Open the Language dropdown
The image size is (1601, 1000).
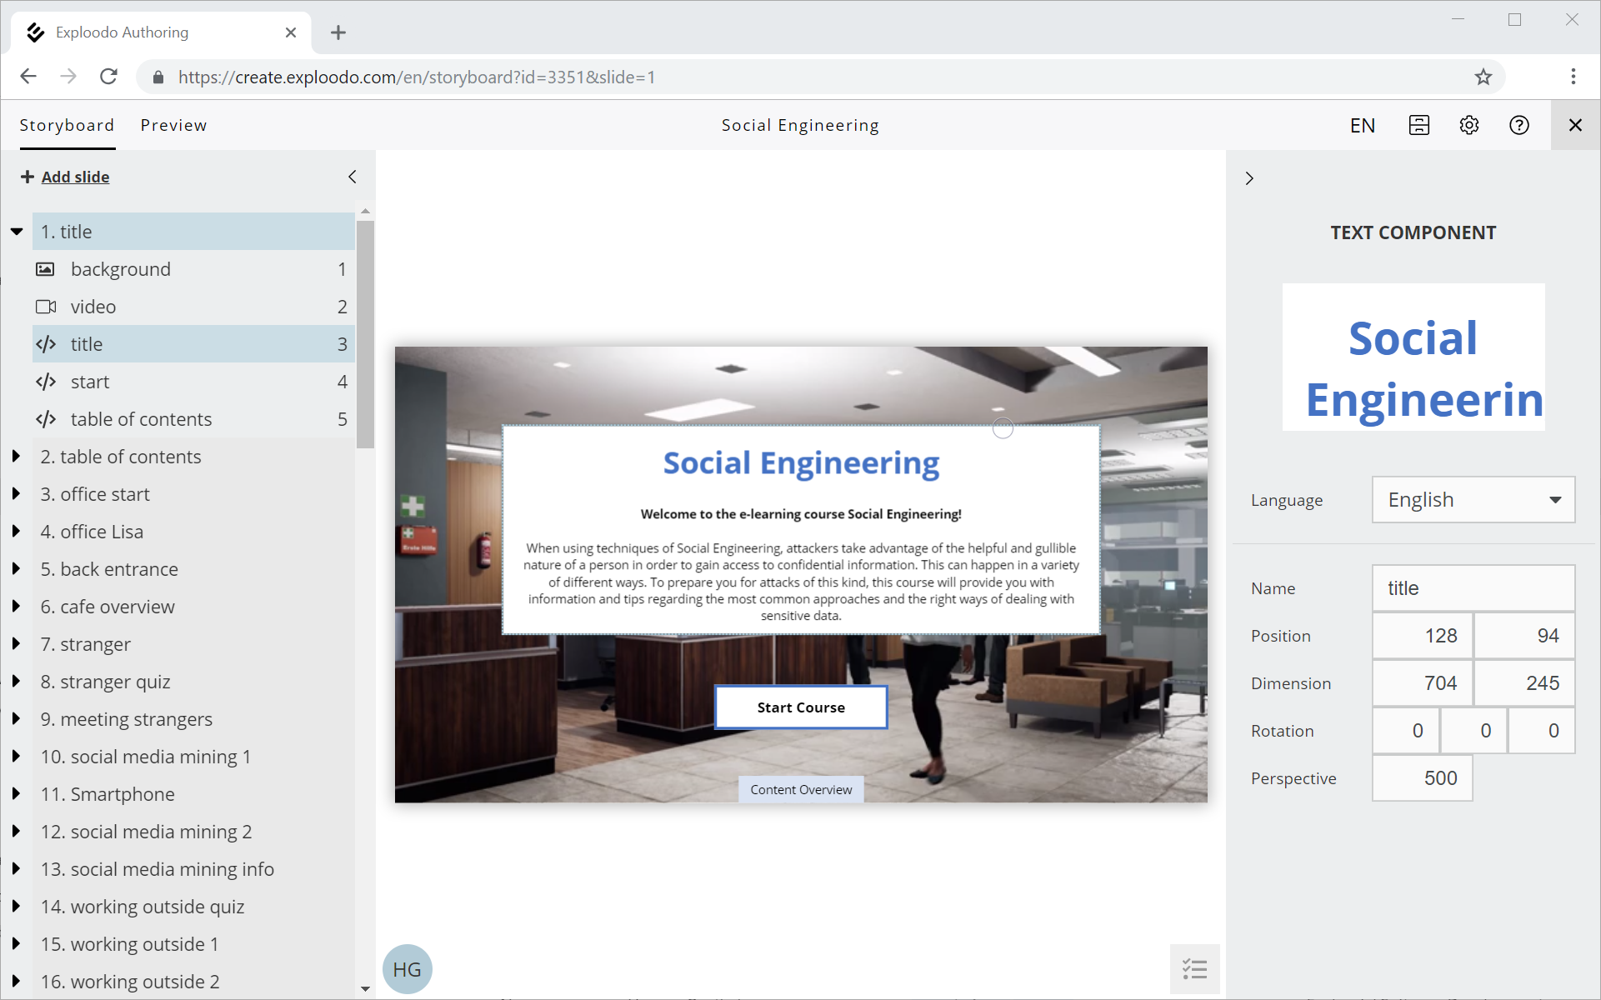coord(1473,500)
